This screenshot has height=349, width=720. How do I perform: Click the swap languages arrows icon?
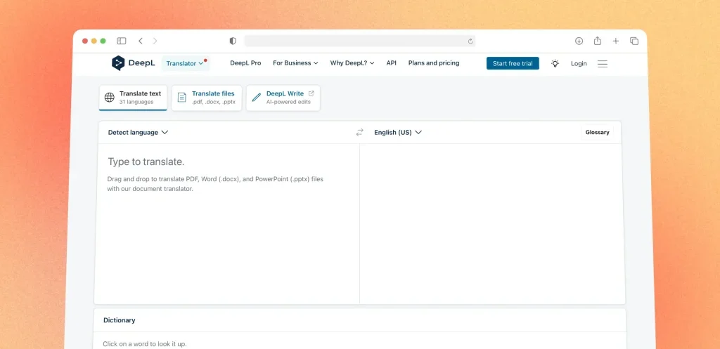(360, 132)
